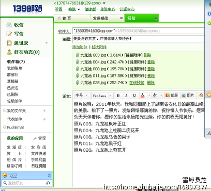The height and width of the screenshot is (191, 211).
Task: Click the refresh icon beside 查找好友
Action: pyautogui.click(x=48, y=183)
